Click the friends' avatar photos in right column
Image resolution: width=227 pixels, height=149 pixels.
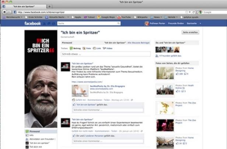pos(168,50)
